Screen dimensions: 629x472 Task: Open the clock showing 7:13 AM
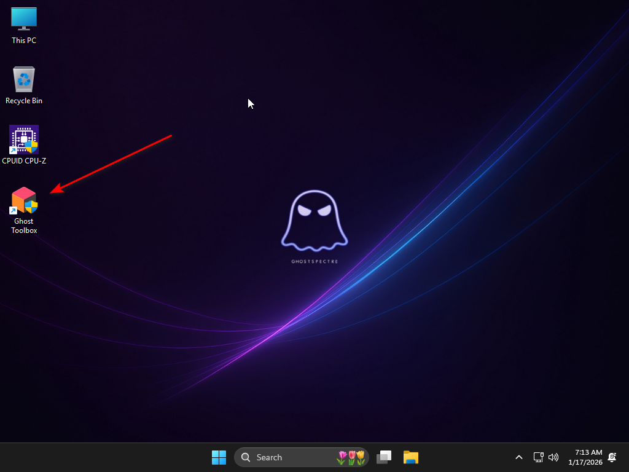click(x=585, y=457)
